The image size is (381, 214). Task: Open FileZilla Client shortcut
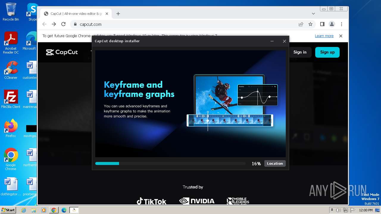(11, 99)
